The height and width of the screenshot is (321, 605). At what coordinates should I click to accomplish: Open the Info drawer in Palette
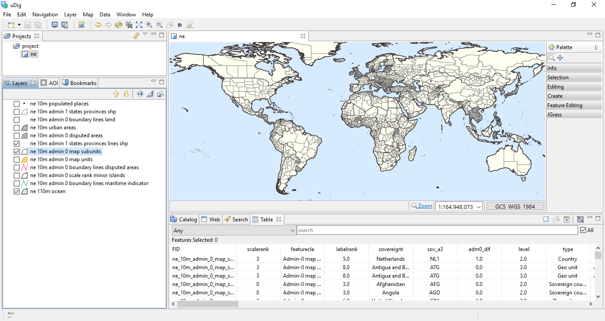pos(574,68)
